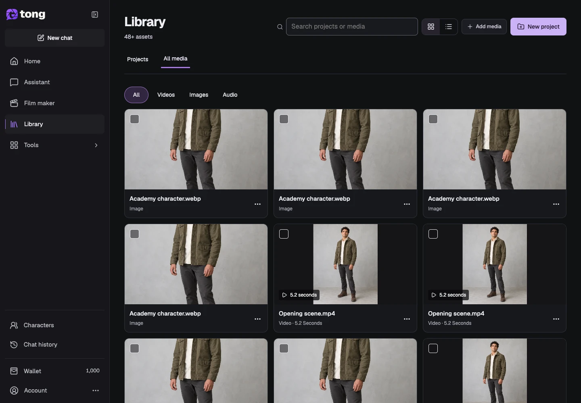Filter media by Audio

point(230,95)
